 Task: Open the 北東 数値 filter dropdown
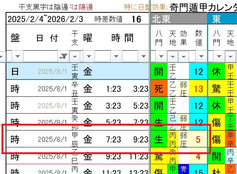[199, 56]
